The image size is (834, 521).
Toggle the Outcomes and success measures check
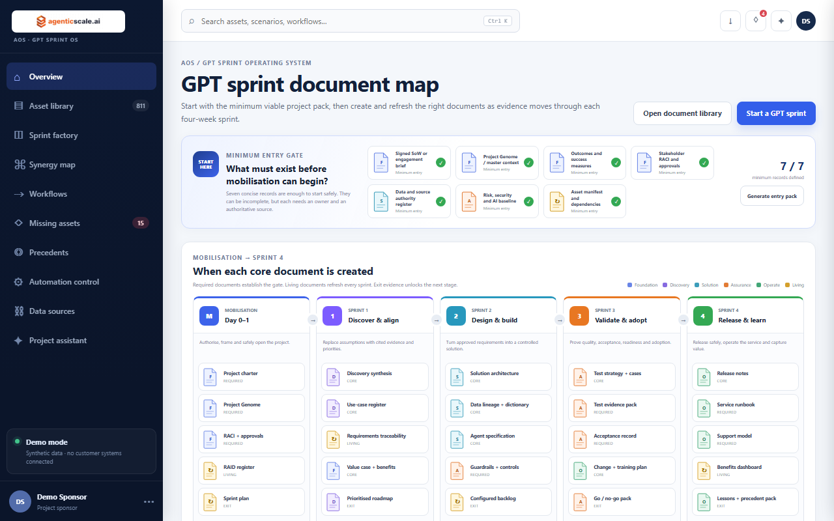point(616,163)
